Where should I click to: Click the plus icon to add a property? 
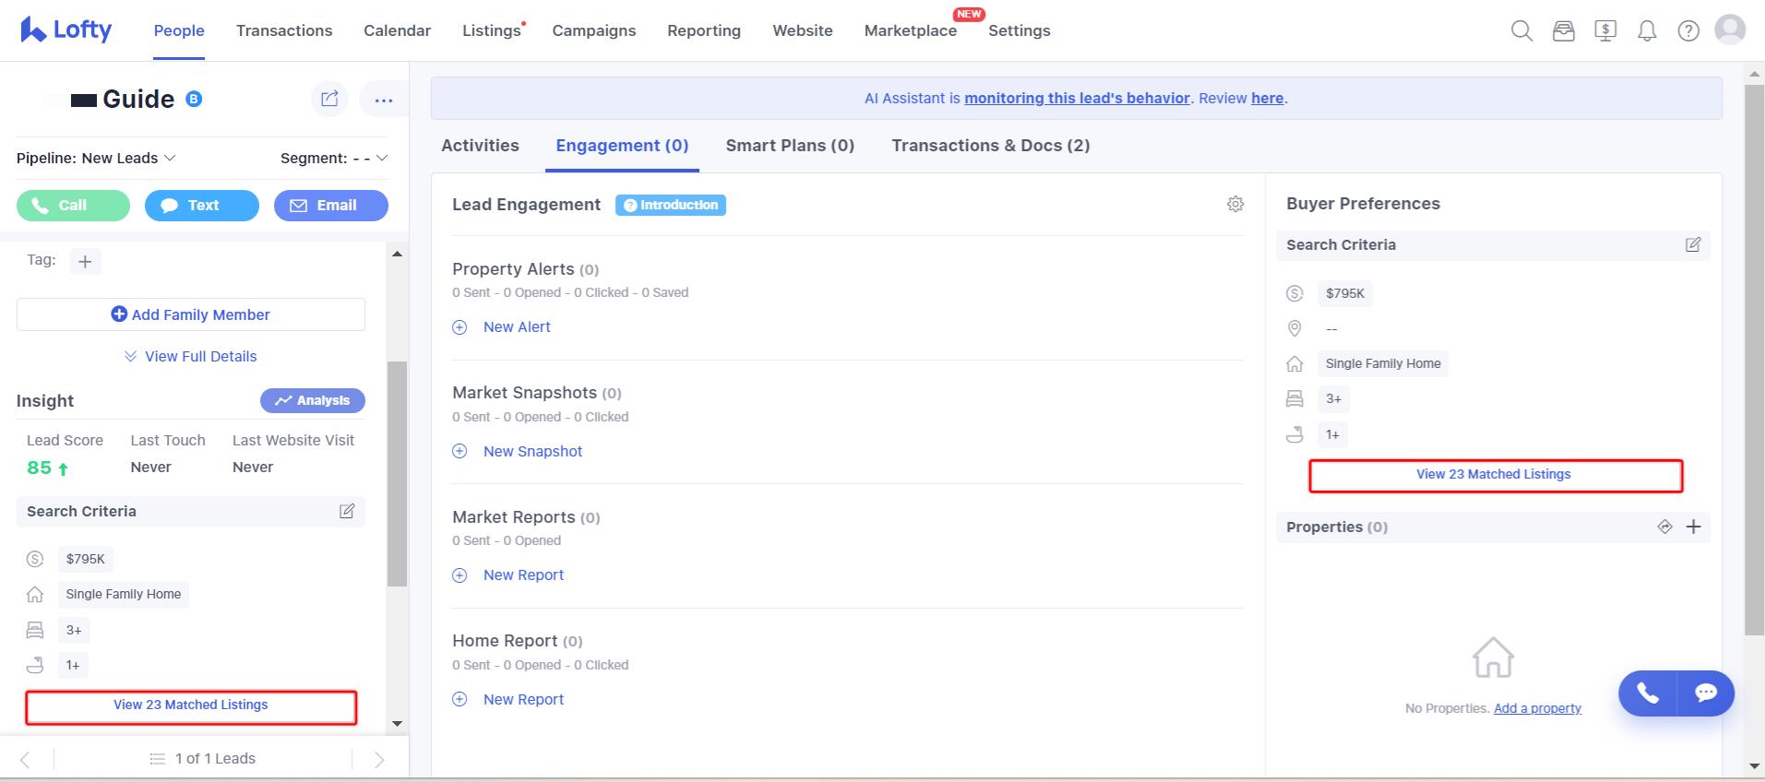pos(1694,527)
